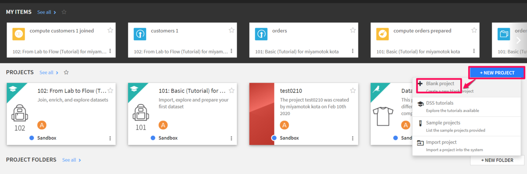This screenshot has height=174, width=527.
Task: Toggle the star next to My Items See all
Action: [64, 12]
